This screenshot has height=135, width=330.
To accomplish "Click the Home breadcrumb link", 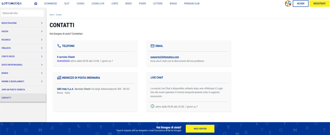I will pyautogui.click(x=52, y=15).
